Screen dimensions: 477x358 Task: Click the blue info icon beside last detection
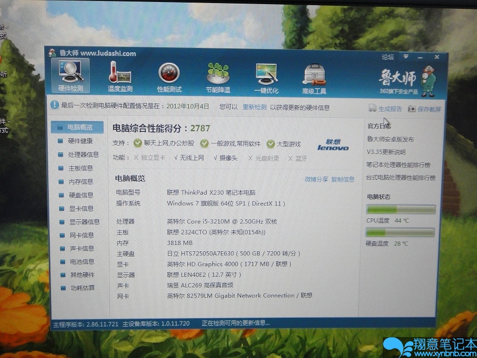54,105
